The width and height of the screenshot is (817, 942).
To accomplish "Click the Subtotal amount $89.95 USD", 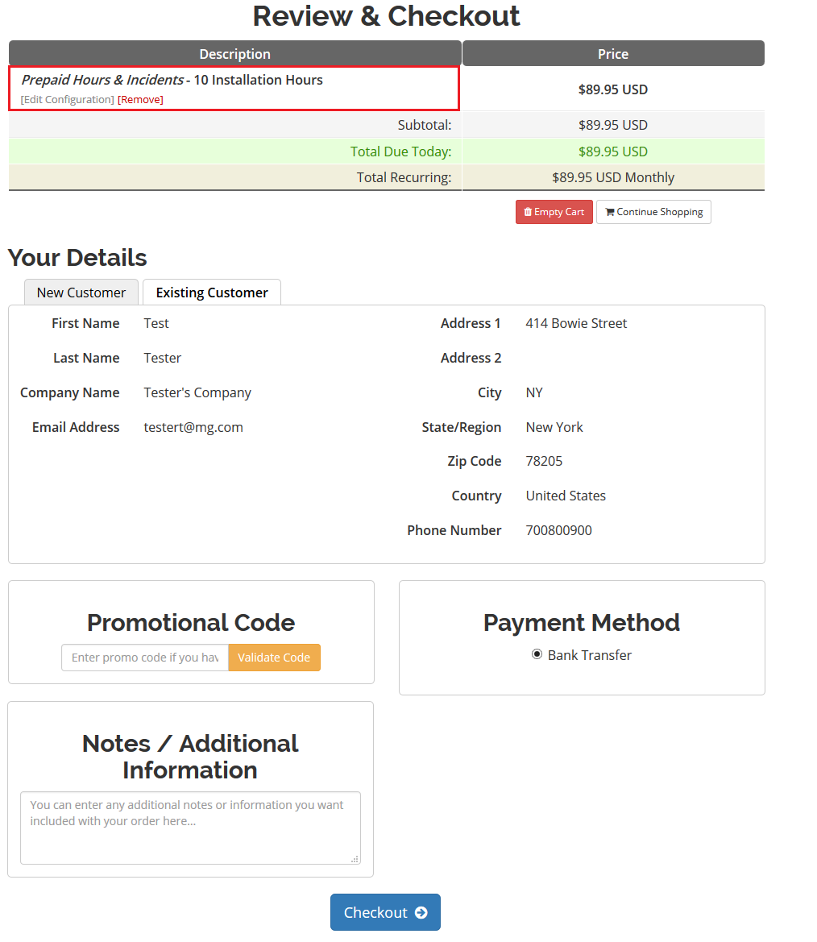I will [x=613, y=125].
